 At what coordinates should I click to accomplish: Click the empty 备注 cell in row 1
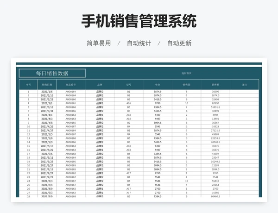[x=244, y=92]
